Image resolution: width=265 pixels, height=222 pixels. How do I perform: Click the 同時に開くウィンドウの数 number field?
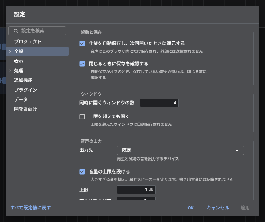tap(159, 103)
